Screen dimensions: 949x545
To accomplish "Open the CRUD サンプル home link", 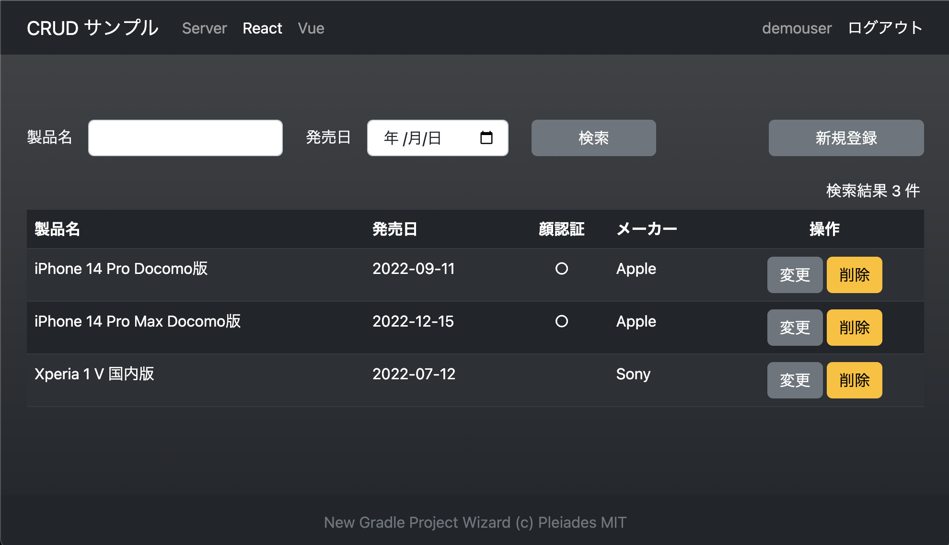I will (x=93, y=28).
